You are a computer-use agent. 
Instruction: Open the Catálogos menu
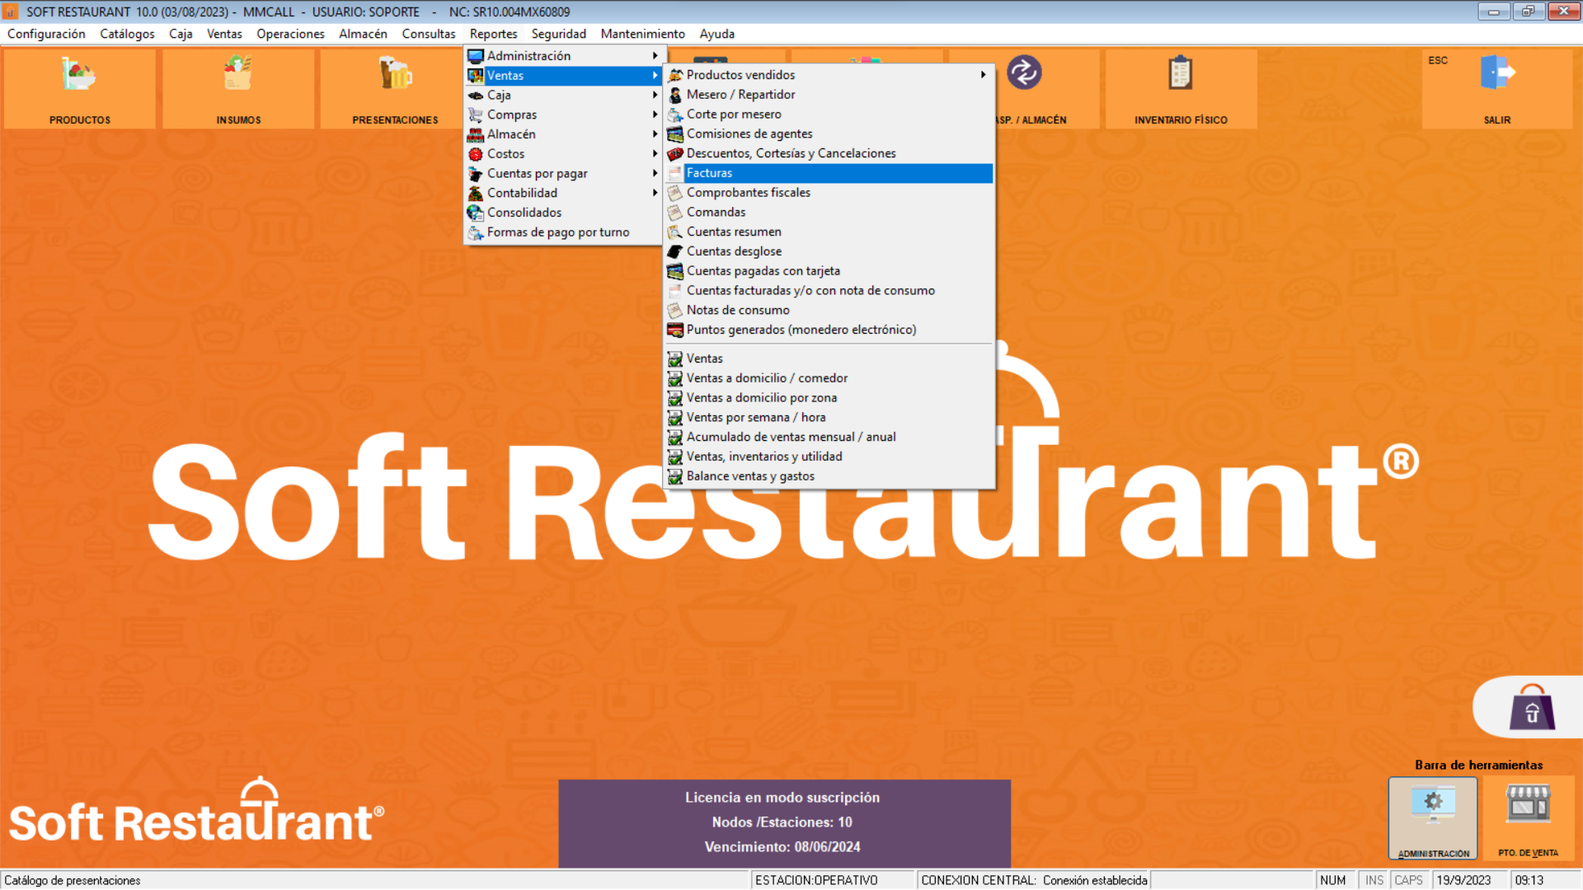click(127, 34)
